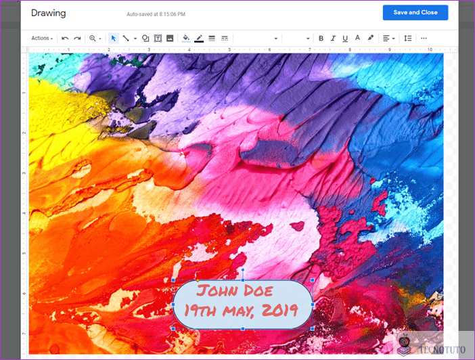Open the text Align dropdown
475x360 pixels.
click(x=388, y=38)
